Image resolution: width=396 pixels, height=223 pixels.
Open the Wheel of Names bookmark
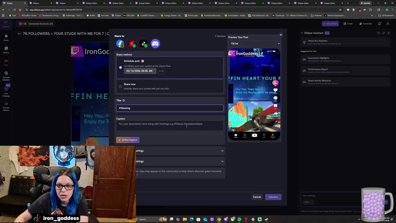pos(297,15)
